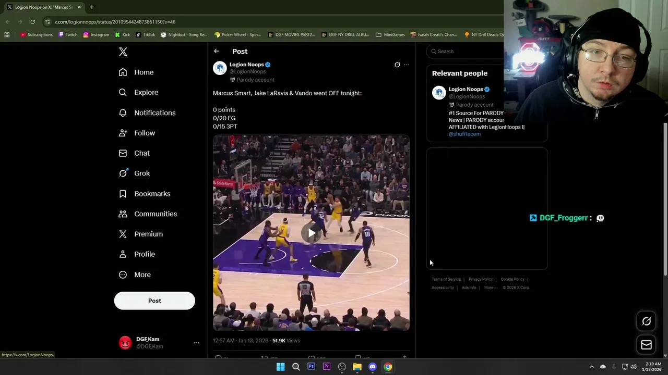This screenshot has height=375, width=668.
Task: Open the post's three-dot menu
Action: coord(407,65)
